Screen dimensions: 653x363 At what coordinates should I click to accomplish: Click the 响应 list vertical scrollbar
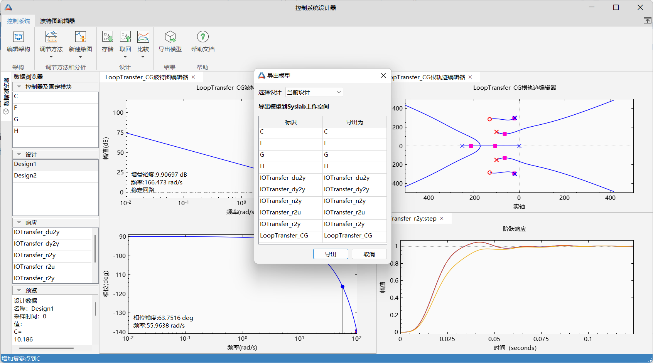(x=95, y=248)
